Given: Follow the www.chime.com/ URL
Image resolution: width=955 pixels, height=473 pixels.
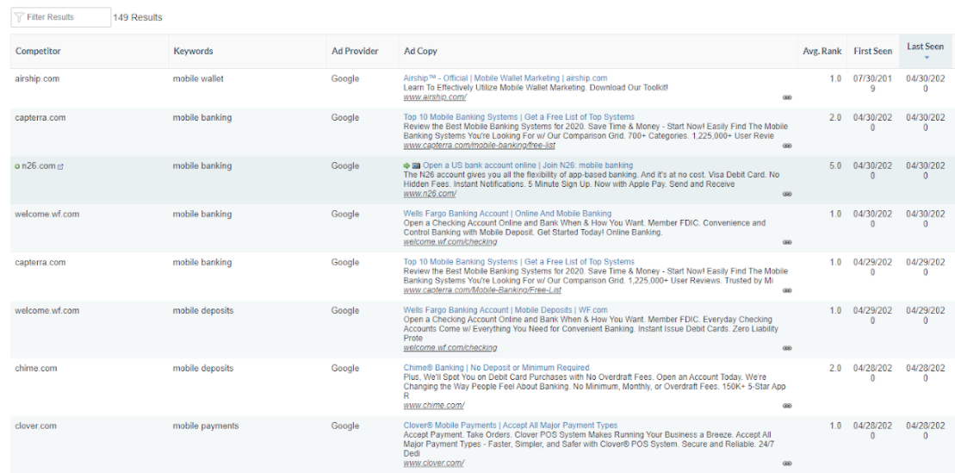Looking at the screenshot, I should (x=434, y=405).
